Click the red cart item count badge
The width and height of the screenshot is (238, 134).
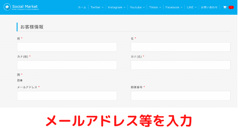(x=231, y=7)
